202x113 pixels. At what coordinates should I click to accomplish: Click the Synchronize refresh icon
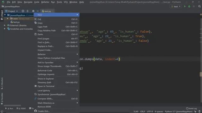pyautogui.click(x=36, y=94)
